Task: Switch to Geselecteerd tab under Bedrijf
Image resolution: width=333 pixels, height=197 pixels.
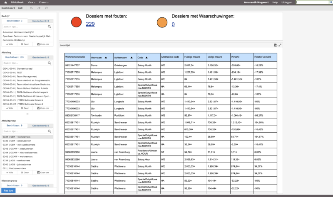Action: pyautogui.click(x=40, y=21)
